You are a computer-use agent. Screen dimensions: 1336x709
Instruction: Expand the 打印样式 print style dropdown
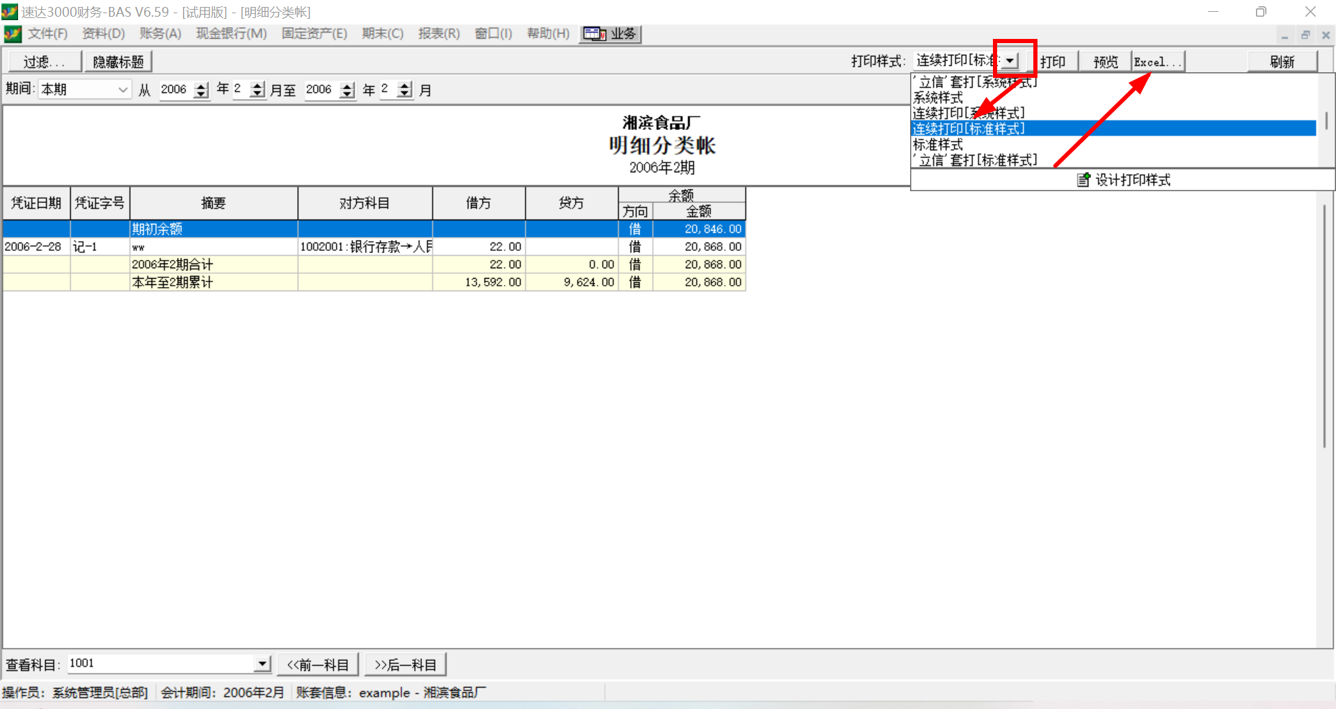1010,61
